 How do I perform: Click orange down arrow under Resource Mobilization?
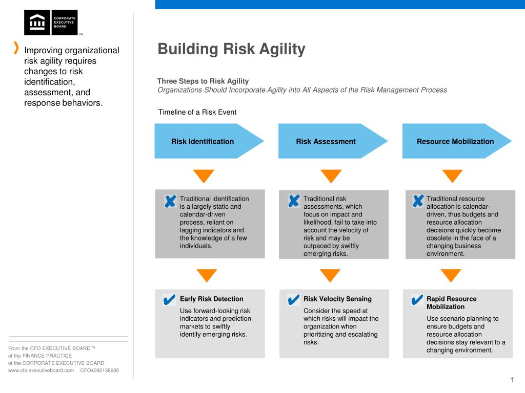click(x=452, y=176)
